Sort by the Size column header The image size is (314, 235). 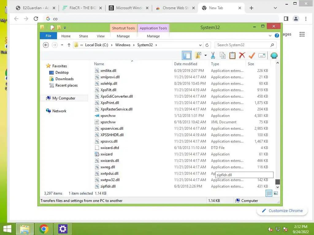click(258, 64)
